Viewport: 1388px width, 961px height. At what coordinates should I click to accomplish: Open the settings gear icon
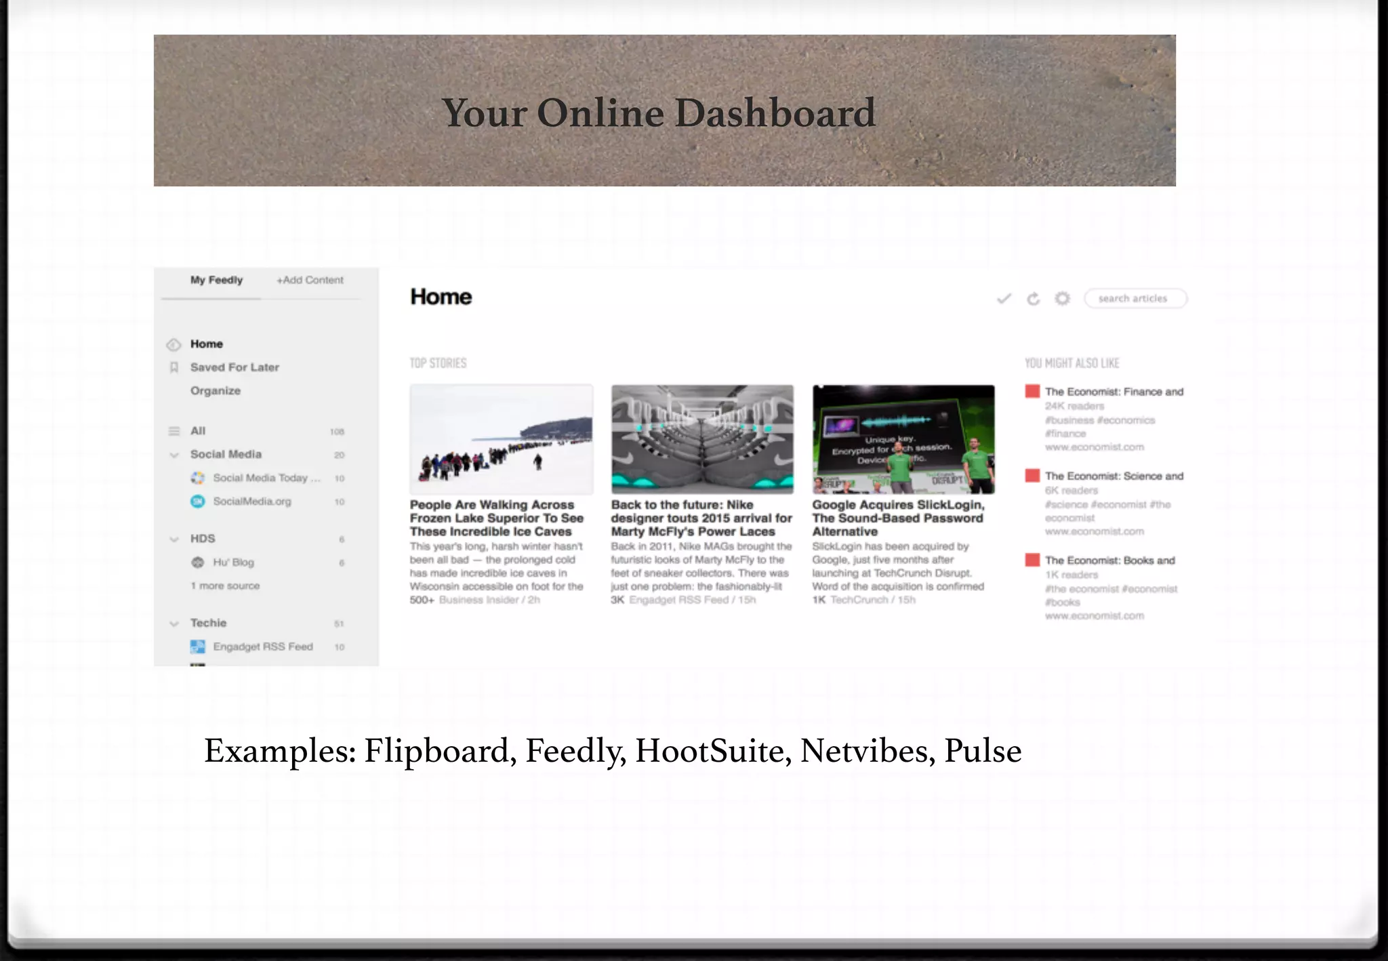pos(1062,298)
